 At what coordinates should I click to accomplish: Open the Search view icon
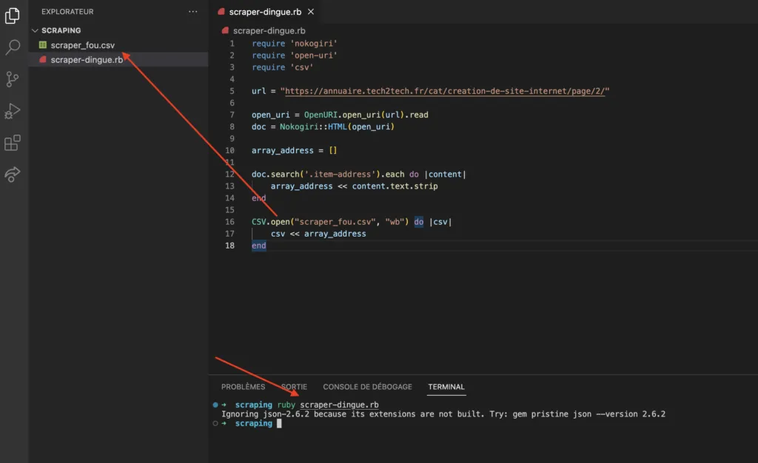pos(13,47)
